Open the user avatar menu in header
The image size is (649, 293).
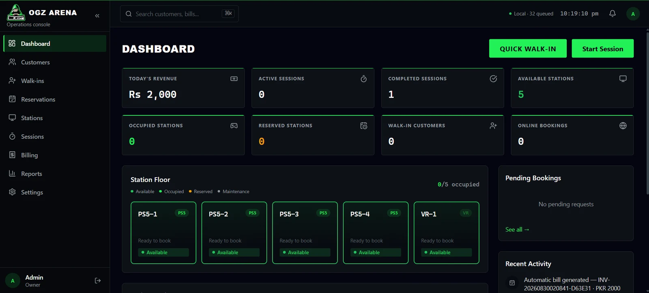(633, 14)
